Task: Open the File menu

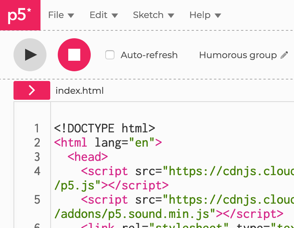Action: coord(61,15)
